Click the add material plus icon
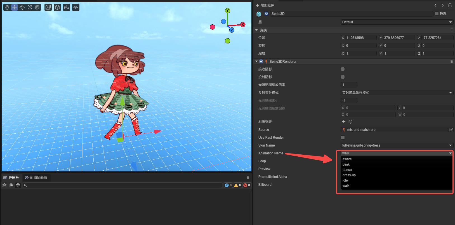 point(344,122)
